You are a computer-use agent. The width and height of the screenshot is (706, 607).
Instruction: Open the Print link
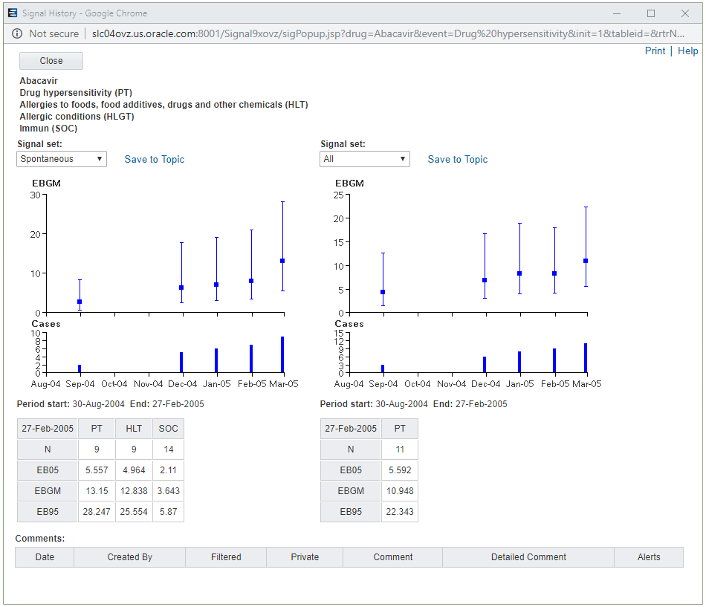point(655,51)
